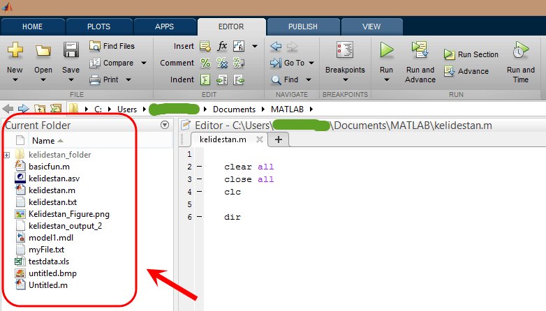Click the green Run button icon
This screenshot has width=546, height=311.
point(387,50)
